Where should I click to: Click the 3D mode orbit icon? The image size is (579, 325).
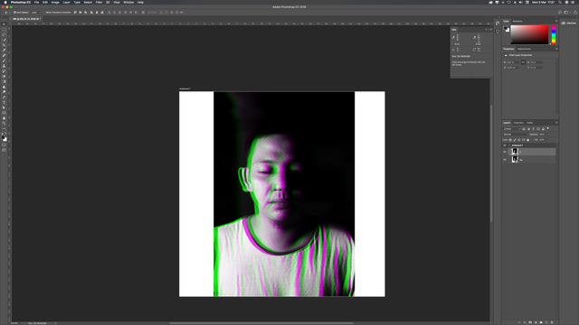coord(161,12)
